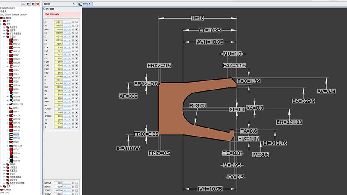Select the RS19 seal profile in tree
Screen dimensions: 347x195
(x=16, y=134)
